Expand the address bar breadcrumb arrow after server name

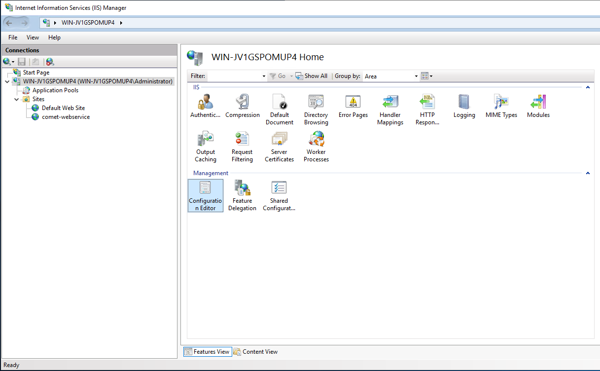(x=121, y=23)
